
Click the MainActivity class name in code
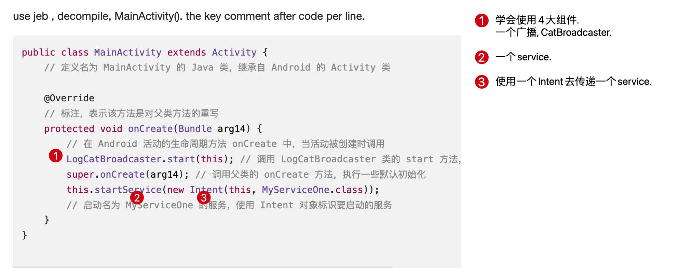[x=127, y=52]
